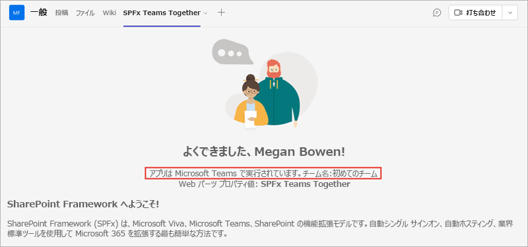Switch to the 投稿 tab
This screenshot has height=247, width=528.
point(61,13)
